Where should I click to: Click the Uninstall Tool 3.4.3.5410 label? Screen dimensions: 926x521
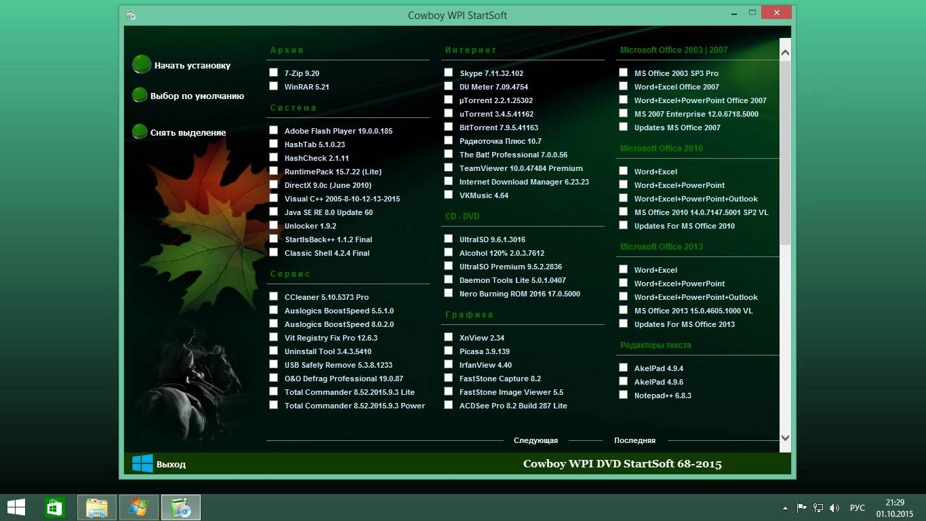(x=328, y=351)
